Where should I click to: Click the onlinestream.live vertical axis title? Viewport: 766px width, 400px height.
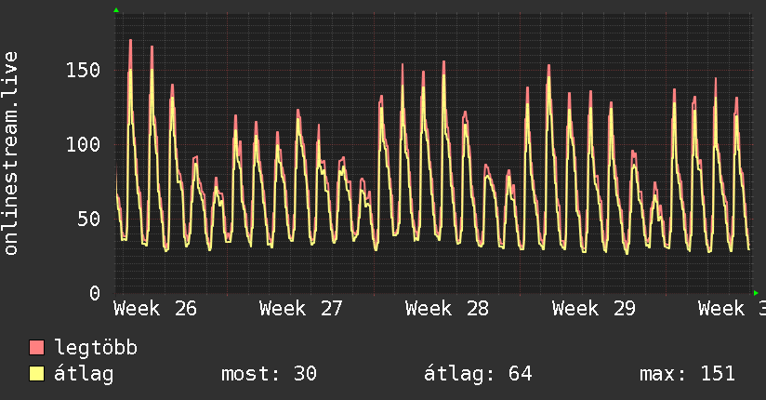pyautogui.click(x=10, y=153)
